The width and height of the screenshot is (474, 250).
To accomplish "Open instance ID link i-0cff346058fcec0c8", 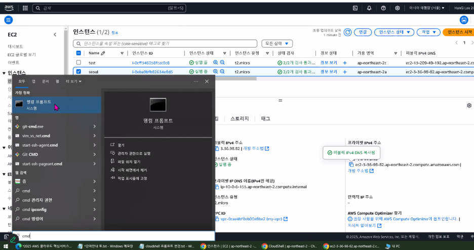I will click(x=151, y=63).
